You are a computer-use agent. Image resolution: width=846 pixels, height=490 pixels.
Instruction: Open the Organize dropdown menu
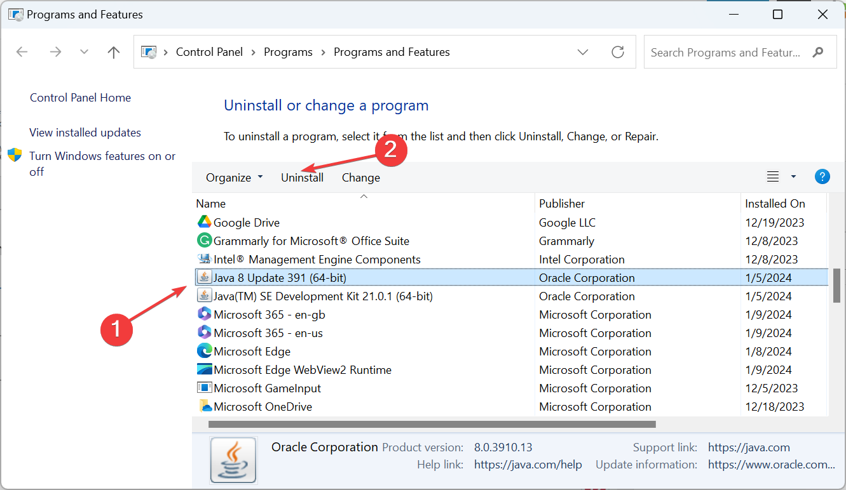point(234,178)
